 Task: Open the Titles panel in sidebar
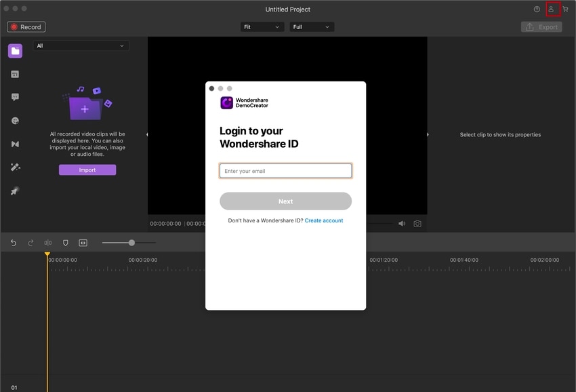point(15,75)
